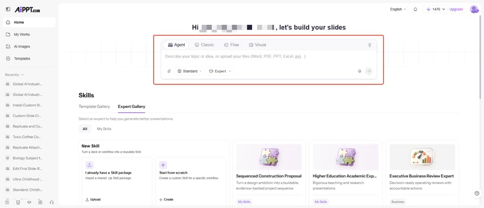Open the Higher Education Academic Expert thumbnail
484x208 pixels.
pos(346,157)
